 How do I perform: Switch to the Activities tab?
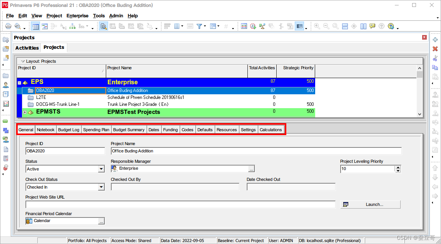pos(27,48)
